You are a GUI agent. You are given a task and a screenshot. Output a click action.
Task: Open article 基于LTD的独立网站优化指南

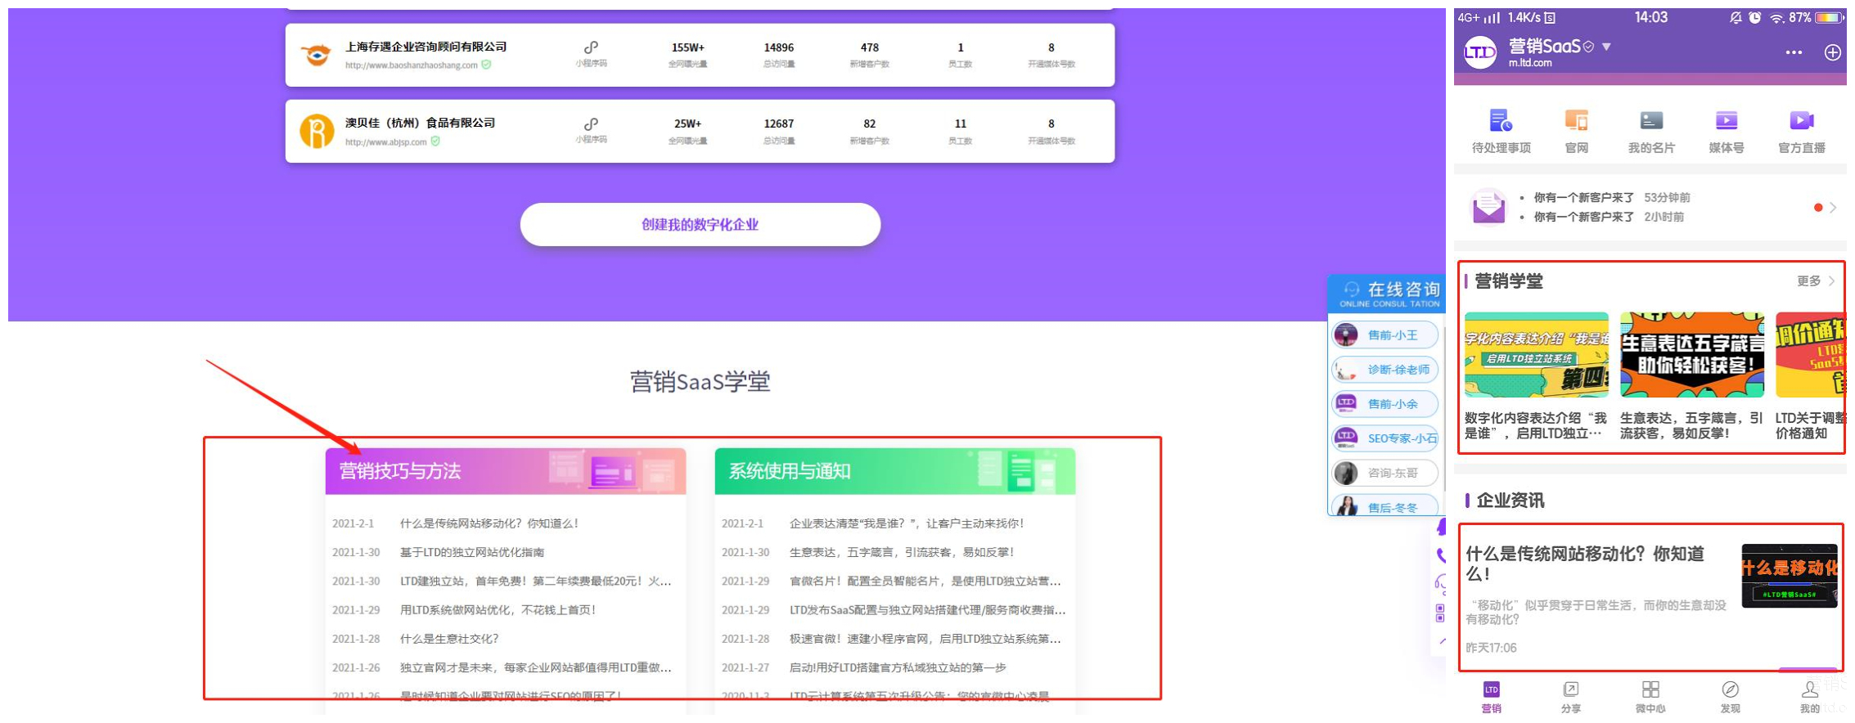[471, 552]
